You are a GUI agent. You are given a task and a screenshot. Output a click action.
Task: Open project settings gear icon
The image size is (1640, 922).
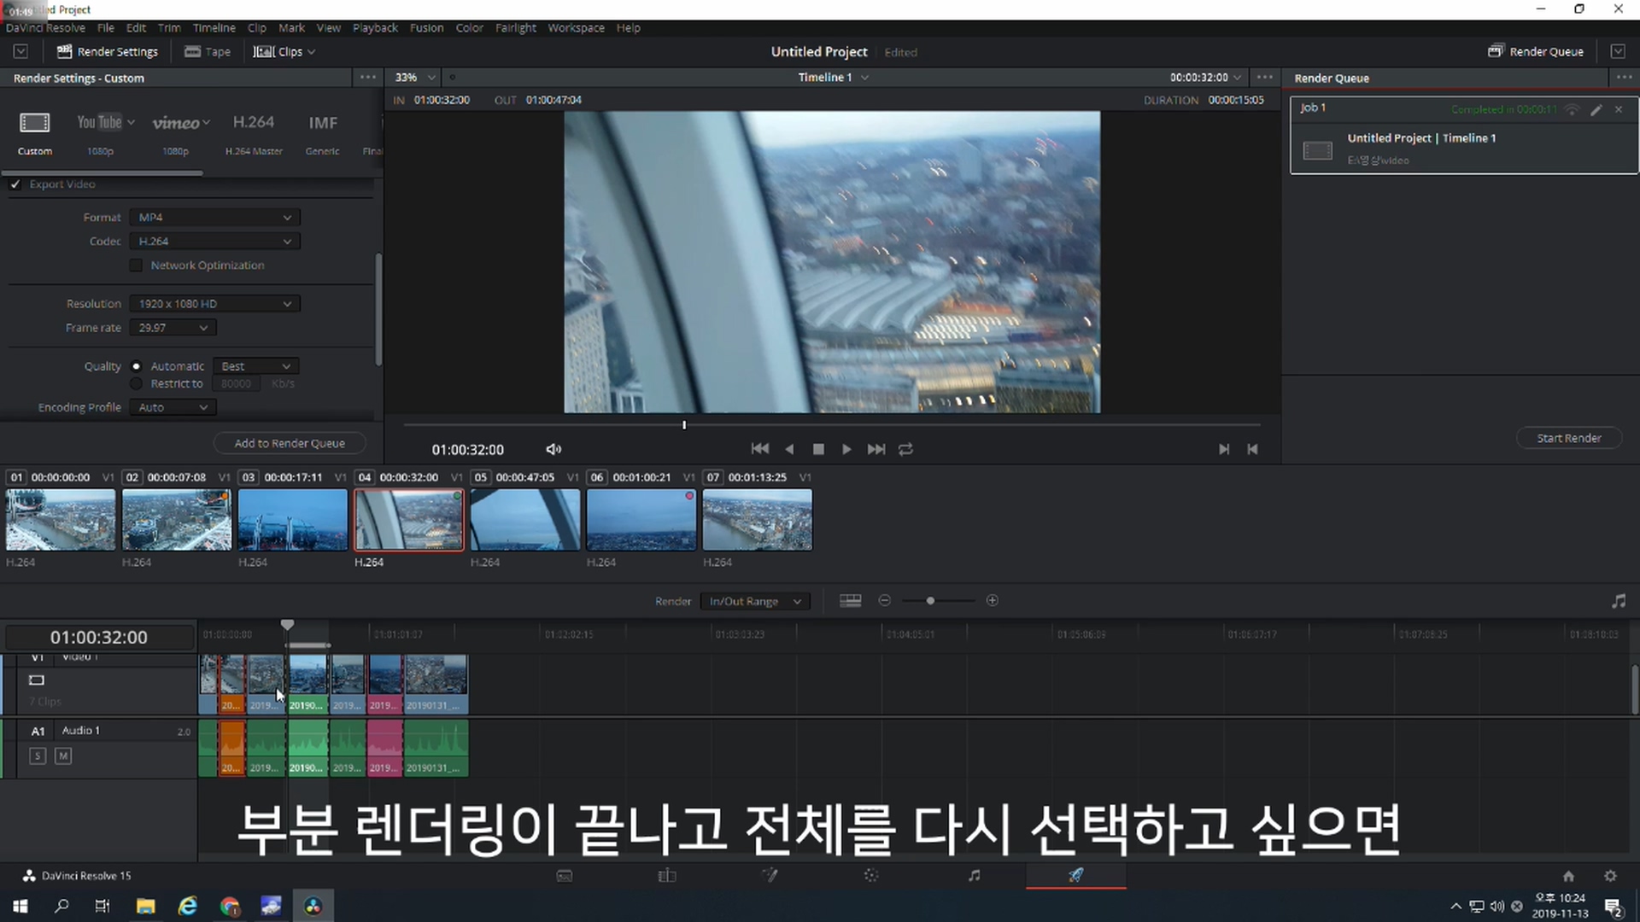pos(1610,876)
